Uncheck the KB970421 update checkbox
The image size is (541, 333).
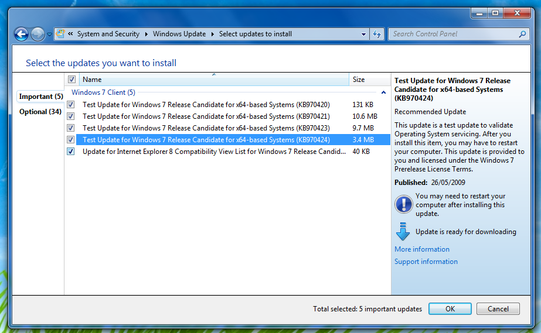point(71,116)
